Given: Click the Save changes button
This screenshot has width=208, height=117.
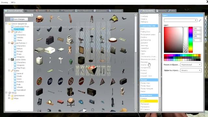Looking at the screenshot, I should pyautogui.click(x=19, y=19).
